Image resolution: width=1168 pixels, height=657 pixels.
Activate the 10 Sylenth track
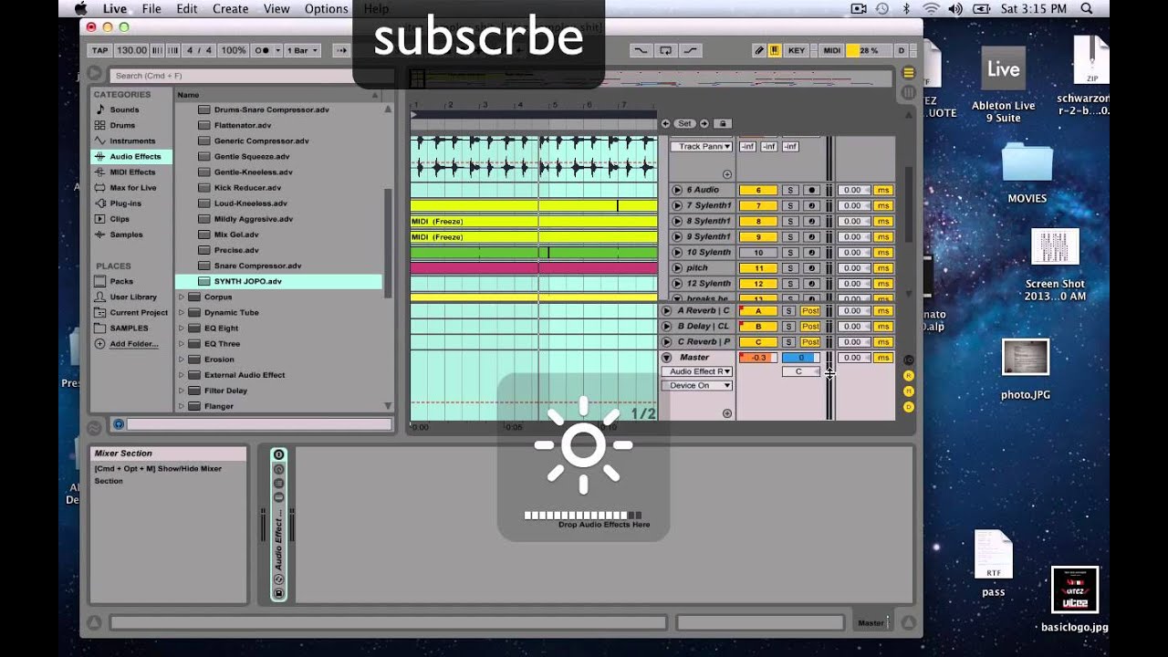[x=757, y=252]
